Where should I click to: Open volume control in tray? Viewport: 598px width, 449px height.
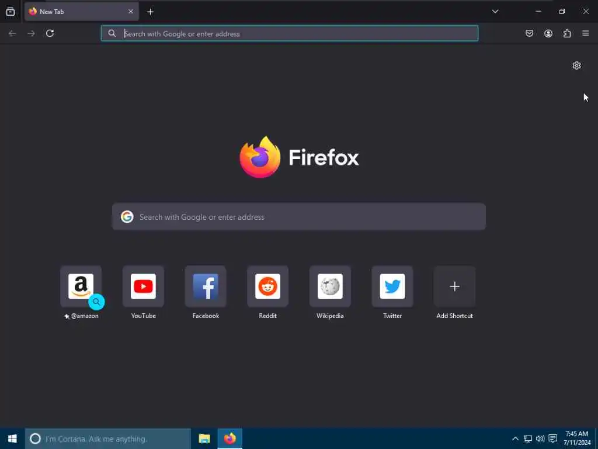tap(540, 438)
